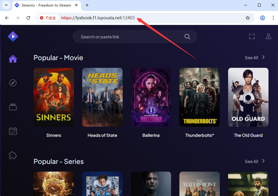This screenshot has height=196, width=278.
Task: Open the Discover compass icon
Action: (x=13, y=83)
